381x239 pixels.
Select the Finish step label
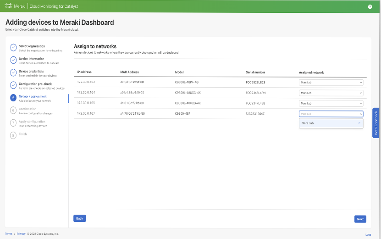pyautogui.click(x=23, y=134)
